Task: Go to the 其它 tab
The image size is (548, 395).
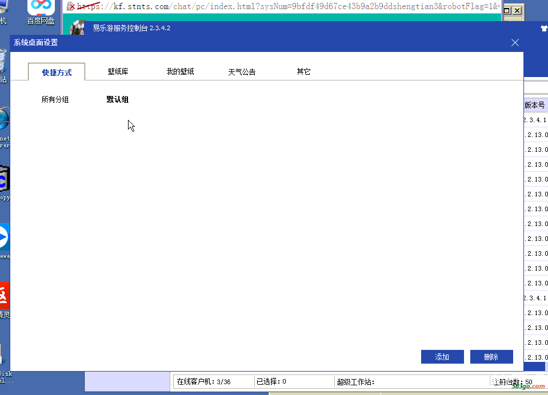Action: tap(303, 72)
